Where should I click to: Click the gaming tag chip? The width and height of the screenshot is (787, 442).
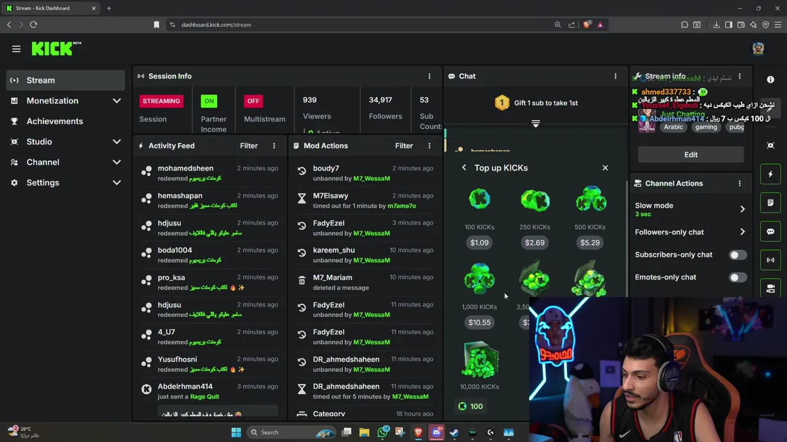click(x=706, y=127)
